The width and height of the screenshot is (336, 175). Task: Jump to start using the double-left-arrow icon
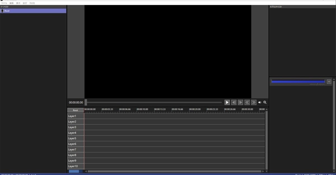tap(247, 102)
